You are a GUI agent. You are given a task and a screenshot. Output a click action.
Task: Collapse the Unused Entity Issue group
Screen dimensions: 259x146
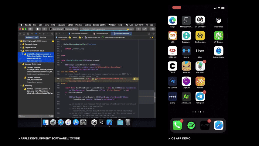pyautogui.click(x=21, y=64)
